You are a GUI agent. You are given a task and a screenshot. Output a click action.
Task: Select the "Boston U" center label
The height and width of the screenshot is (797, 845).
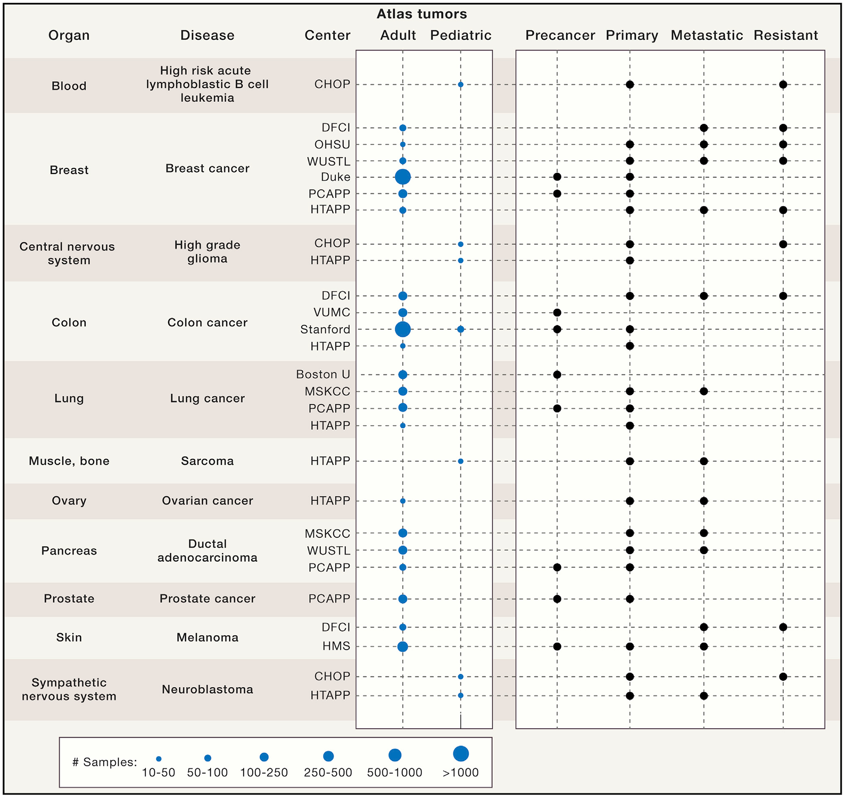(323, 374)
